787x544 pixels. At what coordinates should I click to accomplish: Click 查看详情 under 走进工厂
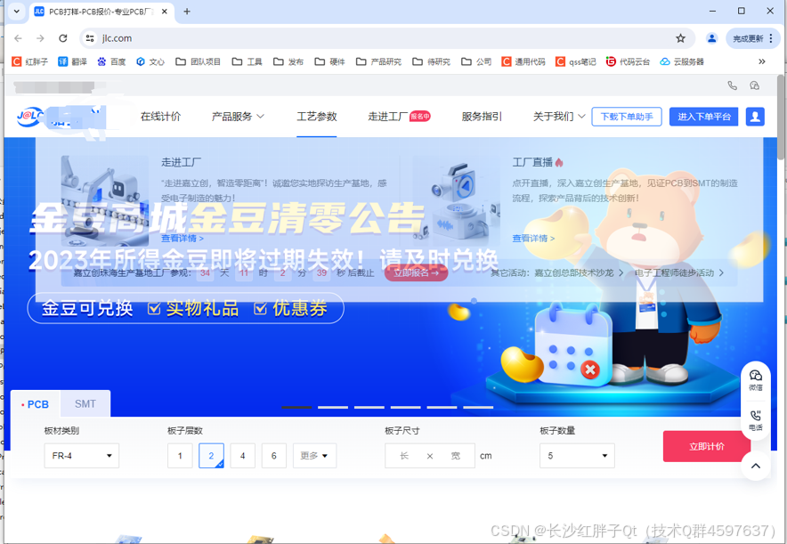tap(183, 238)
